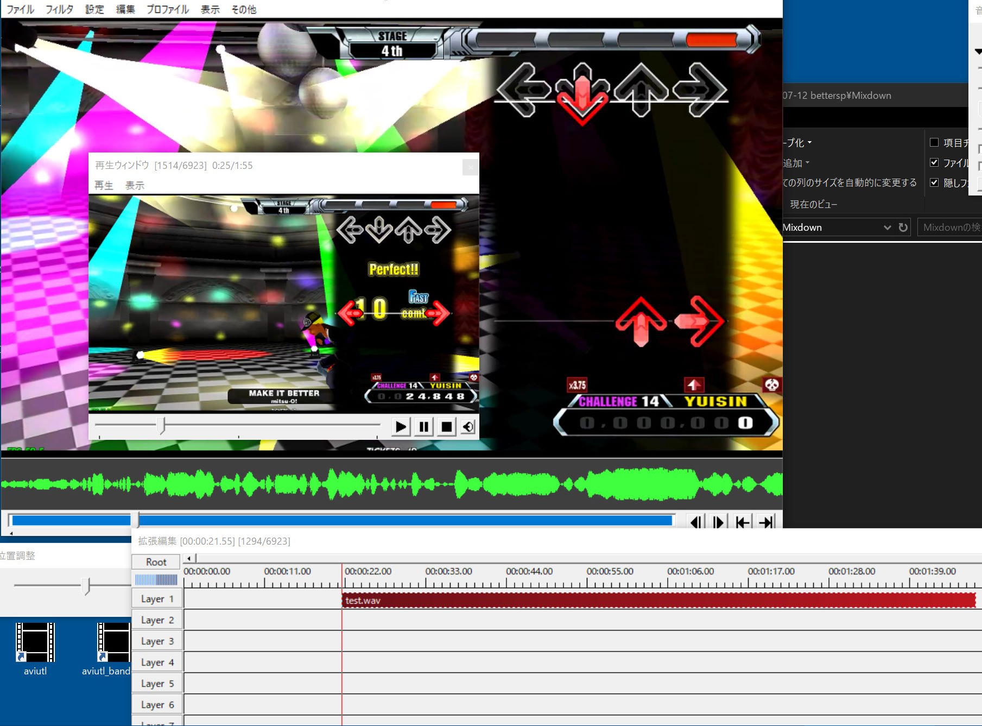The height and width of the screenshot is (726, 982).
Task: Open the 表示 menu in main menu bar
Action: pyautogui.click(x=210, y=9)
